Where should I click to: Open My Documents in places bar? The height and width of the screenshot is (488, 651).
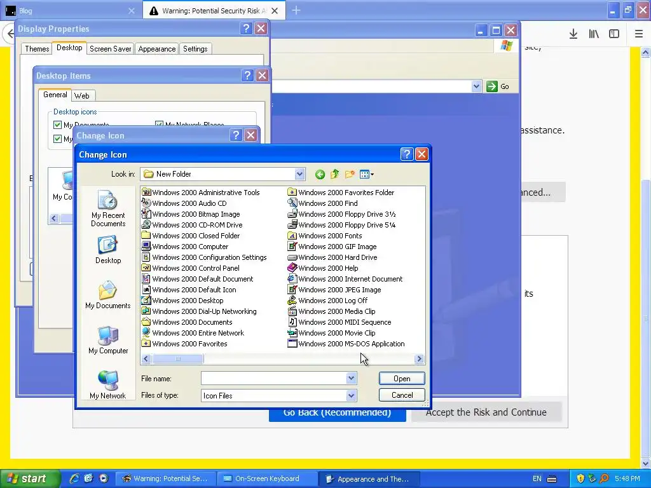point(108,295)
